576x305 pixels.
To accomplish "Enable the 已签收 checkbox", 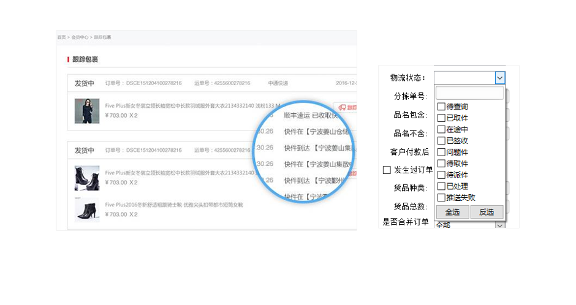I will (441, 141).
